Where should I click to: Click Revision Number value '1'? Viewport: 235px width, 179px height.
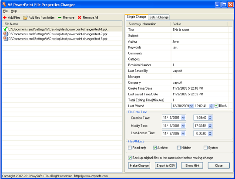(x=173, y=65)
